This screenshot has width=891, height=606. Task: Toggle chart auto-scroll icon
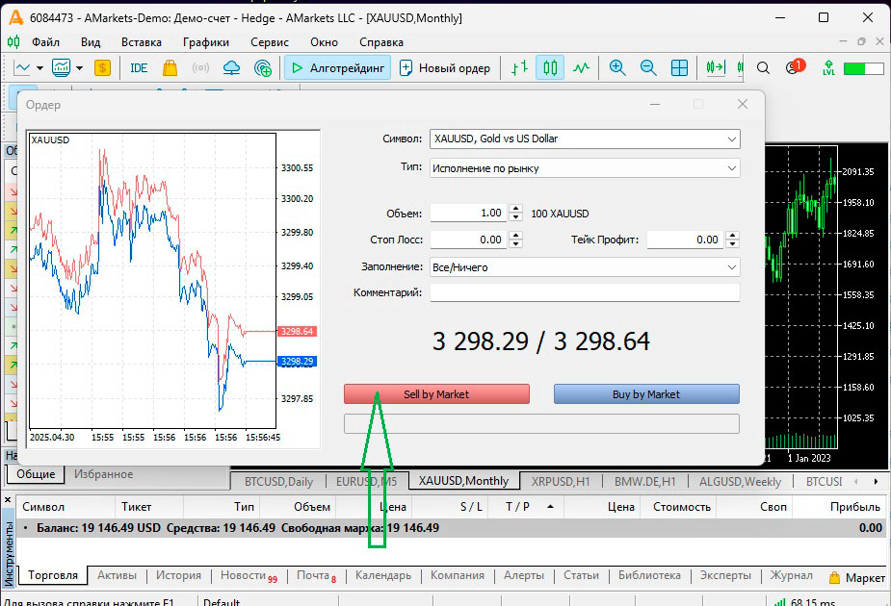tap(716, 68)
